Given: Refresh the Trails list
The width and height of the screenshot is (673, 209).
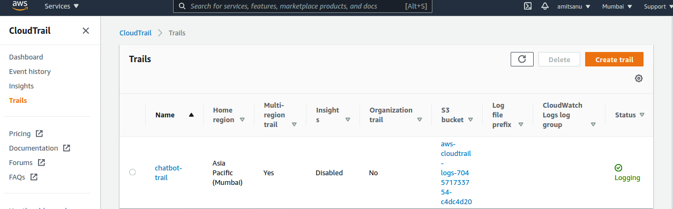Looking at the screenshot, I should [522, 59].
